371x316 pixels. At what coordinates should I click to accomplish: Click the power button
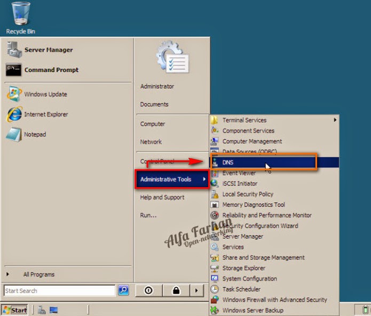(148, 290)
